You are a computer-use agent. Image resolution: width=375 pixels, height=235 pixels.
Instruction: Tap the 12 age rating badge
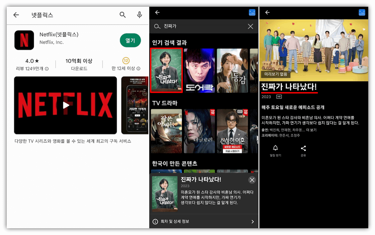(x=126, y=61)
